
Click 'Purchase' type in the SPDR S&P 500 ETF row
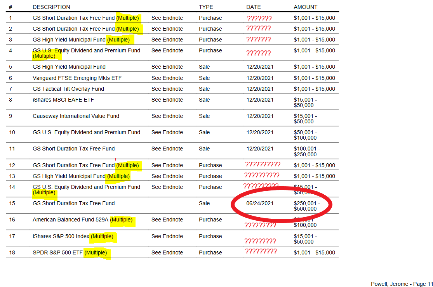[x=210, y=252]
